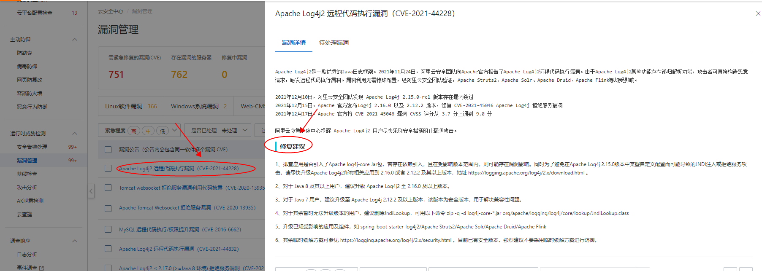Screen dimensions: 762x271
Task: Open the Linux软件漏洞 tab
Action: click(131, 106)
